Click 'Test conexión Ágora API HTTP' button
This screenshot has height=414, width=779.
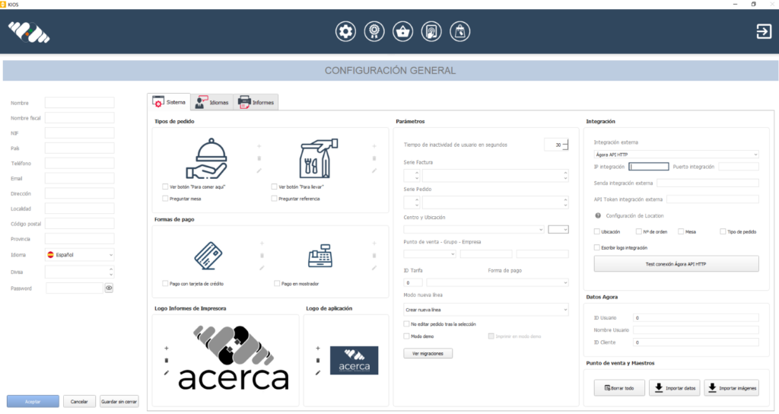pyautogui.click(x=676, y=264)
